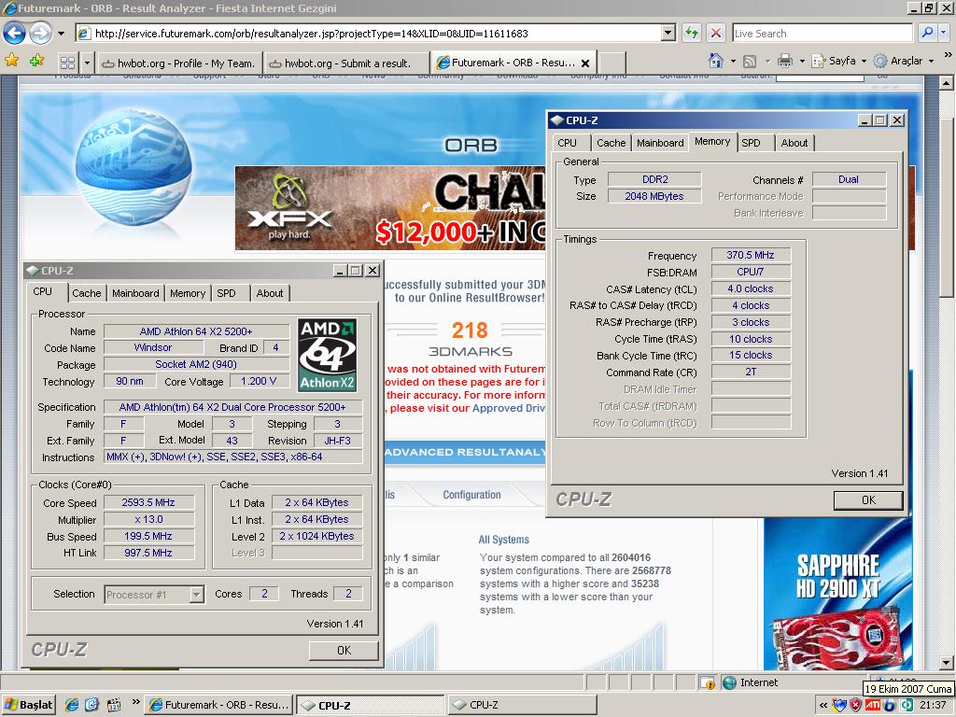Expand the Home button dropdown arrow
The width and height of the screenshot is (956, 717).
733,61
